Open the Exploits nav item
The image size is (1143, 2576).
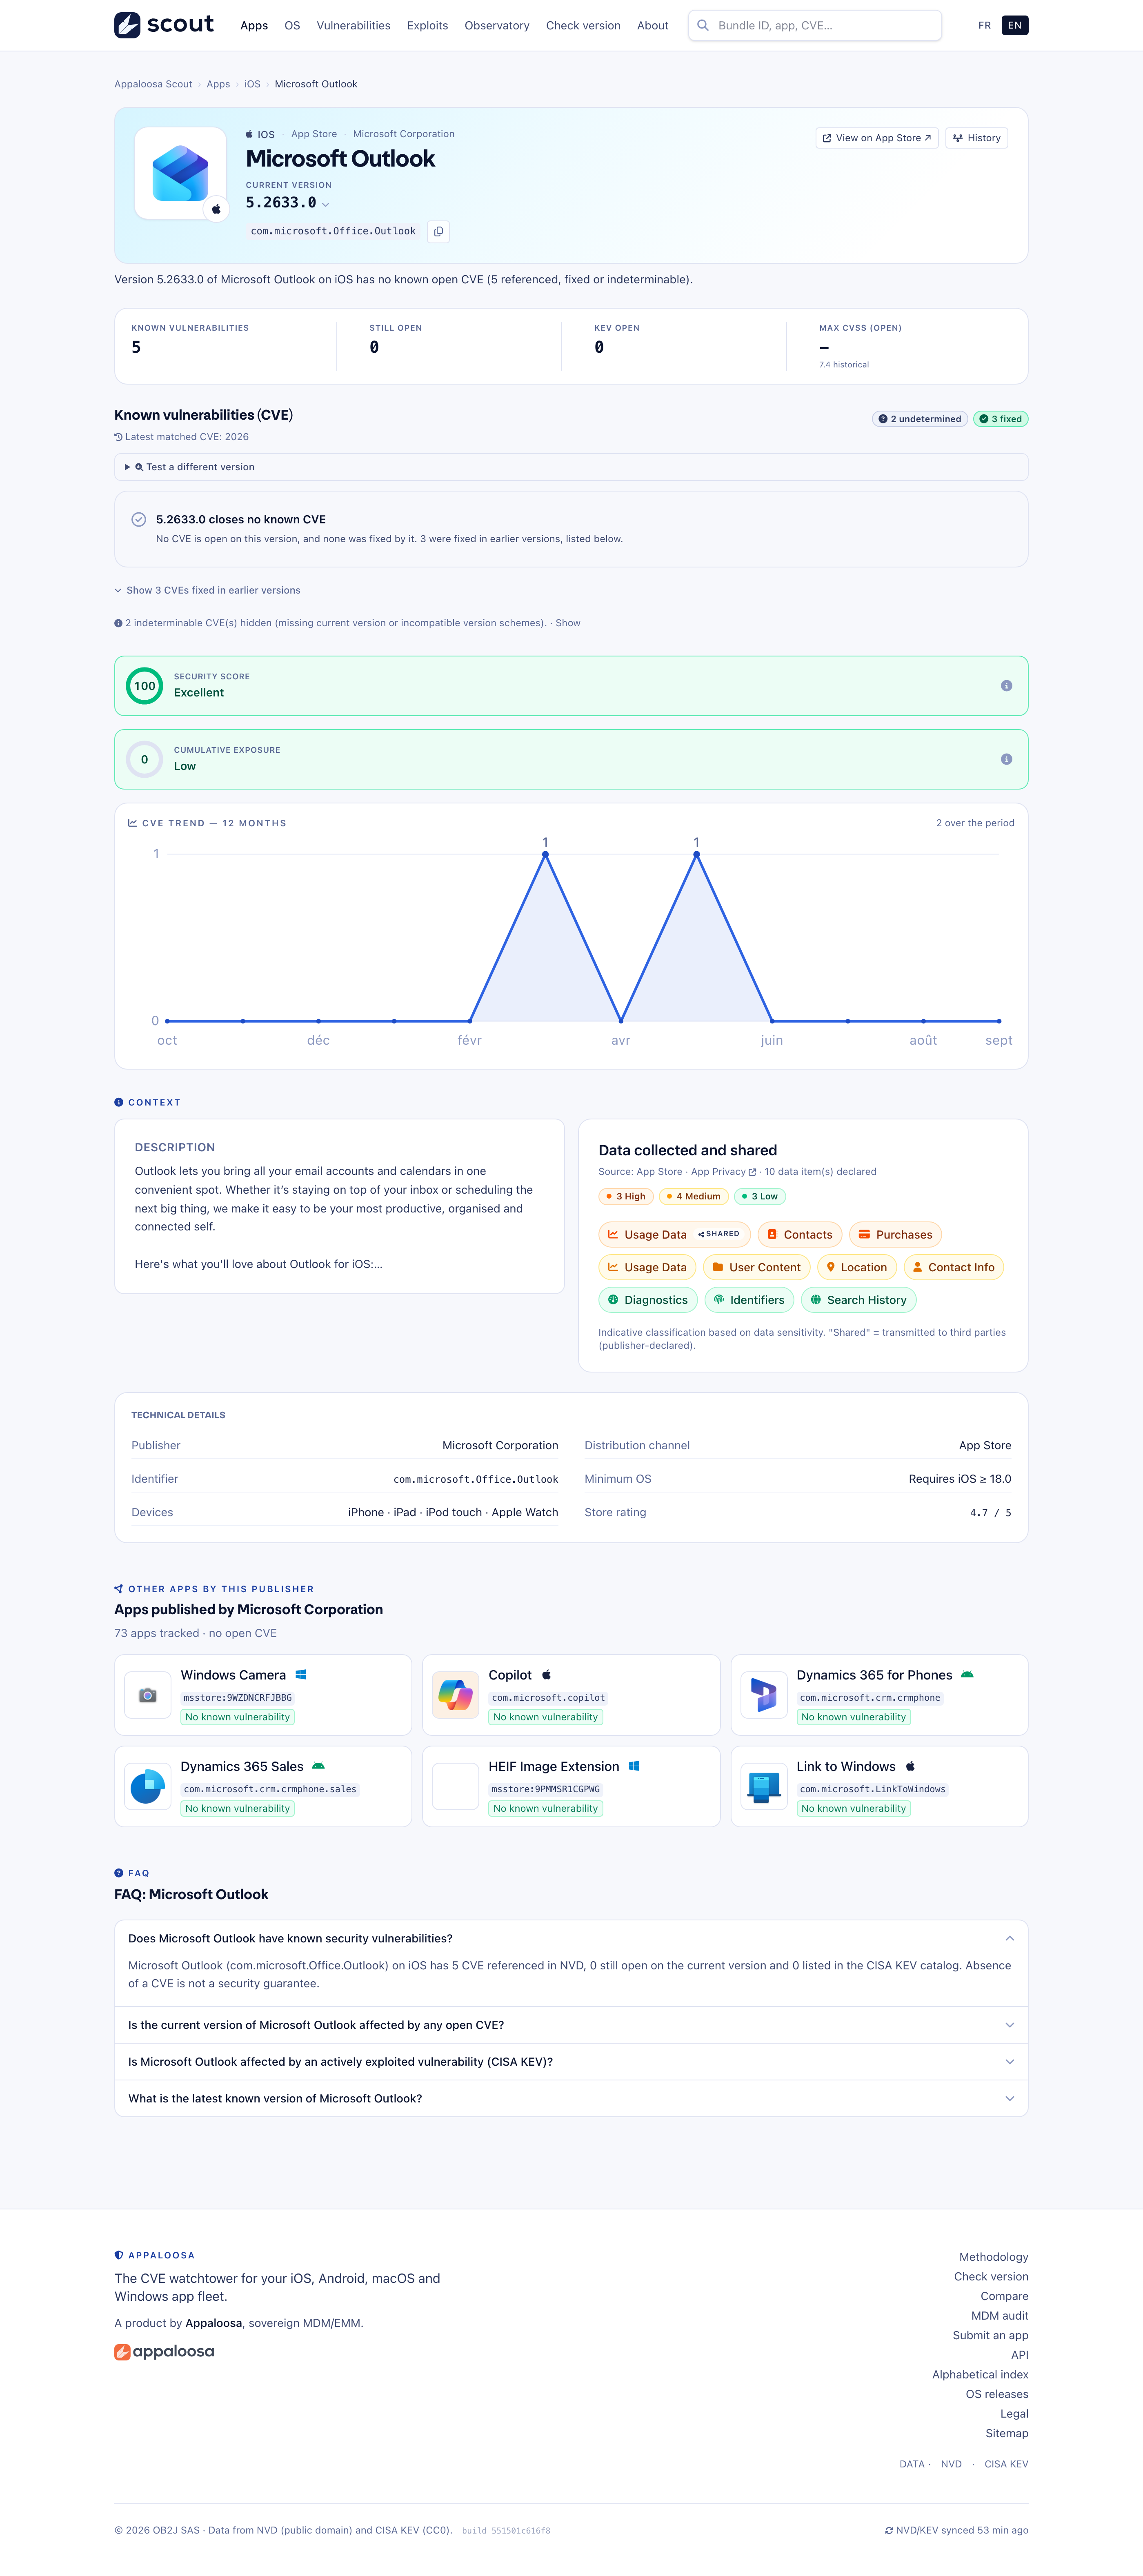click(x=427, y=26)
